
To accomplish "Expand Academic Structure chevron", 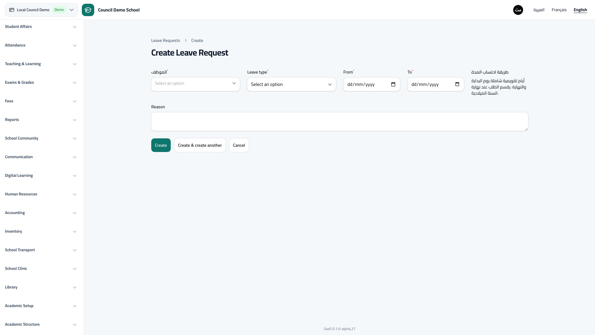I will pyautogui.click(x=75, y=325).
